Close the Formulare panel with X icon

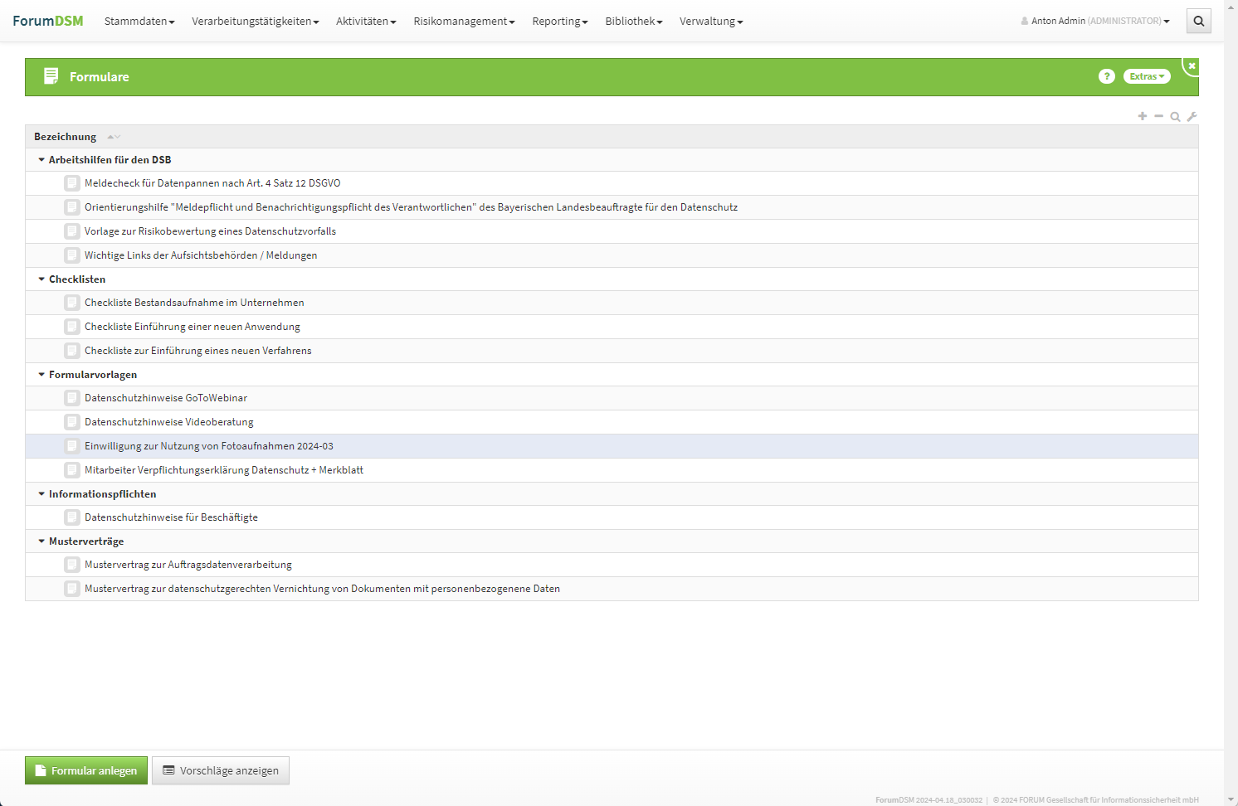coord(1192,66)
